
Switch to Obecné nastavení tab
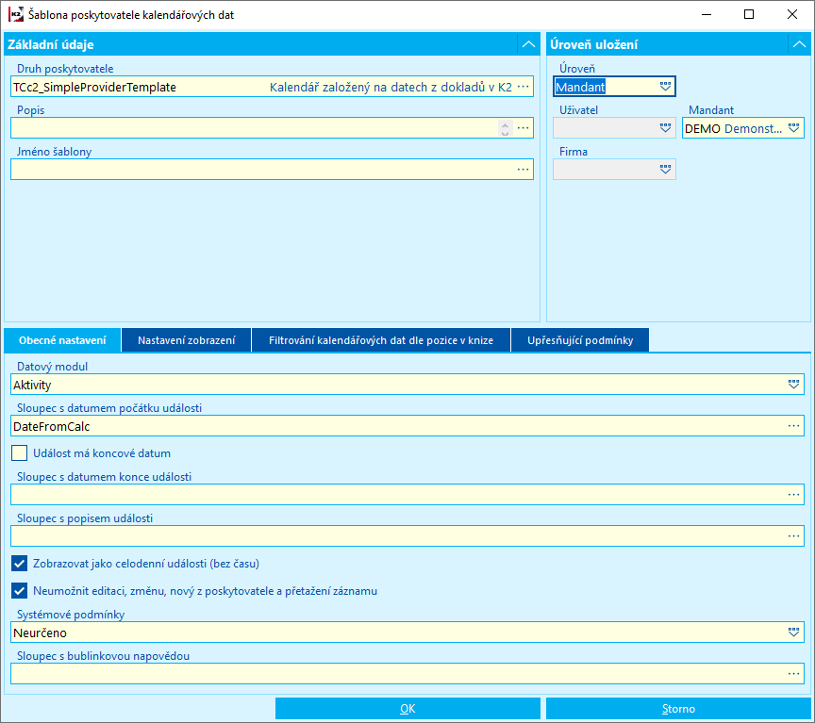tap(62, 340)
